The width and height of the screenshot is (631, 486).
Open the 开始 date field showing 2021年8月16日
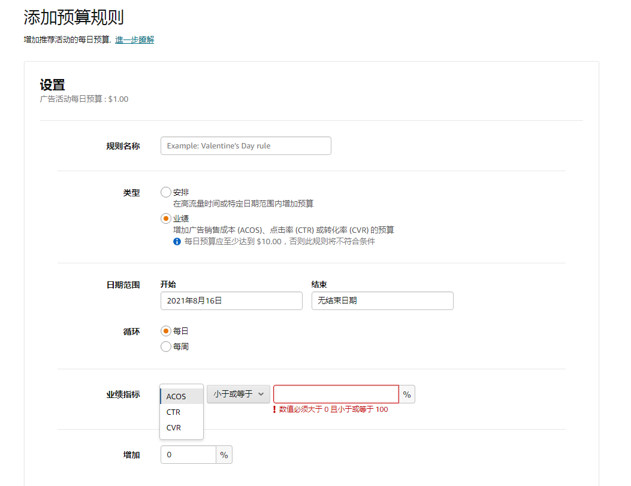coord(231,300)
